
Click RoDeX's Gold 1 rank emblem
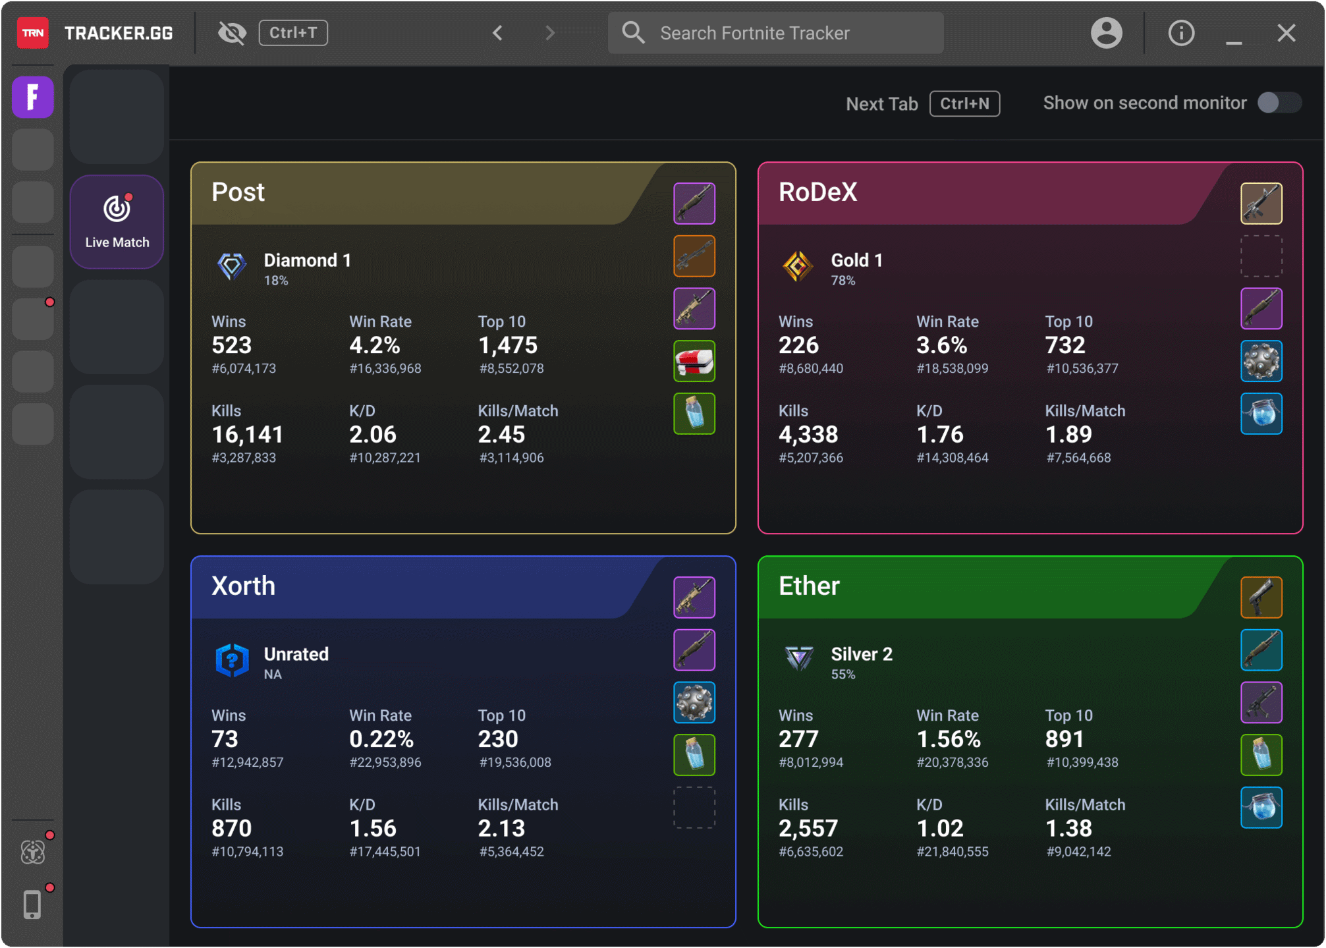pyautogui.click(x=798, y=267)
